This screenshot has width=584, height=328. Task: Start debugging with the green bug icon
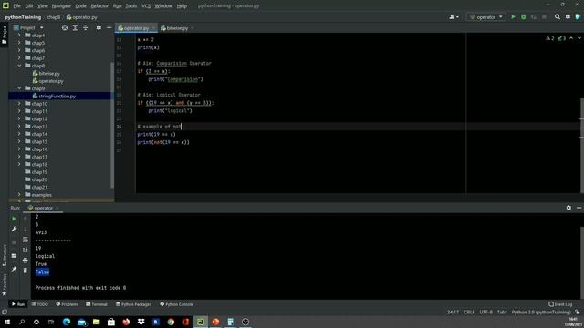click(x=523, y=17)
